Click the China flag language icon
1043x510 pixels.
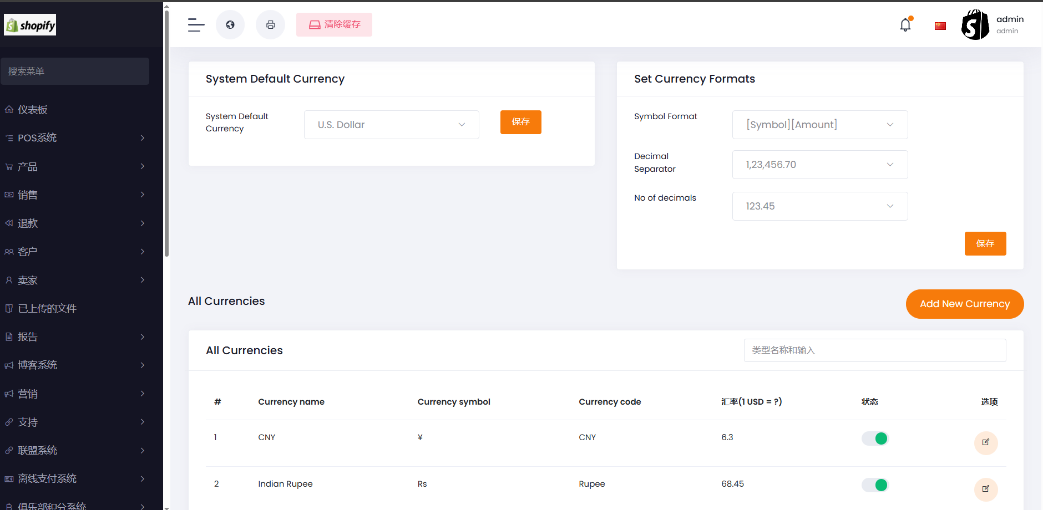tap(940, 26)
